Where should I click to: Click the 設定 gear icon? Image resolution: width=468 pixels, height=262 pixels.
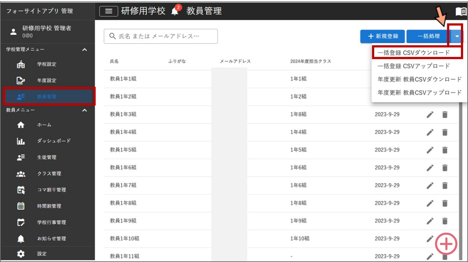point(21,254)
